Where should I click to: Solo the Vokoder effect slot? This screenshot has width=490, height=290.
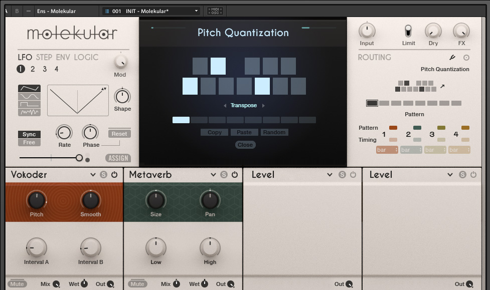click(x=103, y=175)
